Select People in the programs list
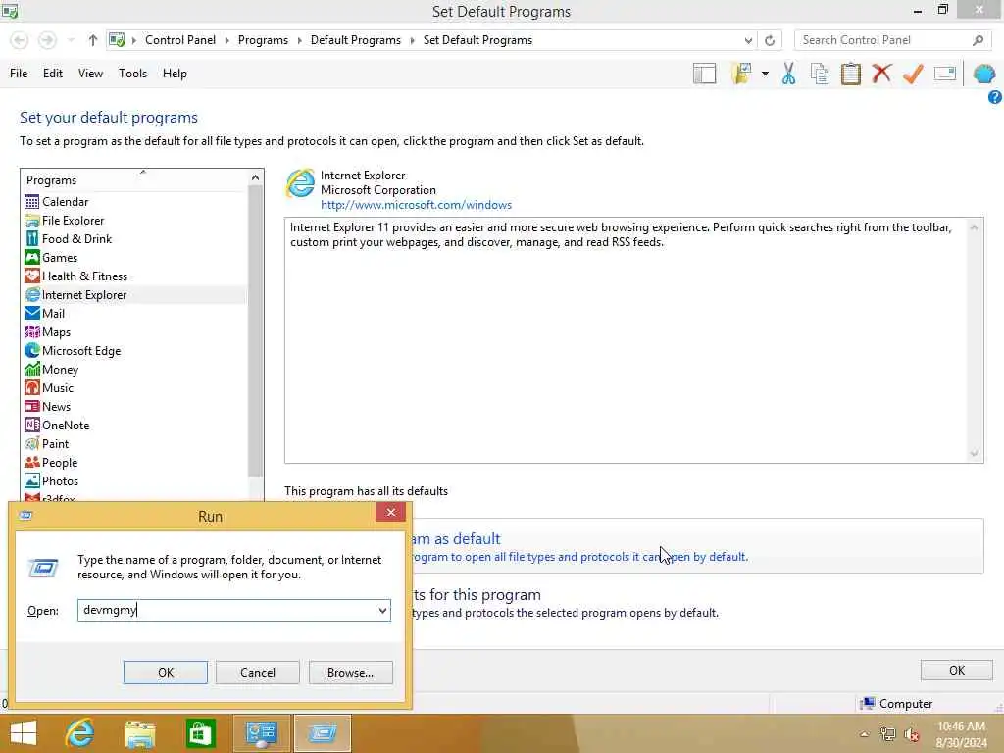Image resolution: width=1004 pixels, height=753 pixels. [60, 463]
